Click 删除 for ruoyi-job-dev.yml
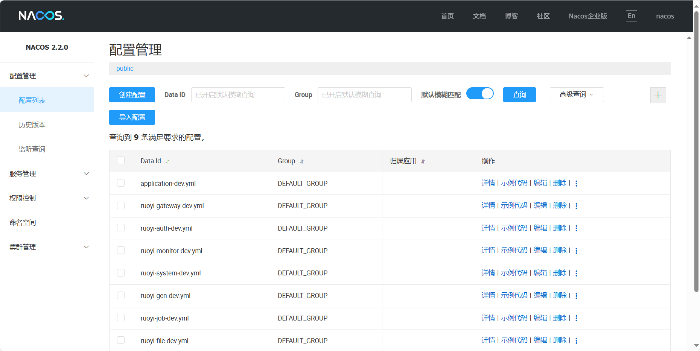This screenshot has height=351, width=700. point(560,318)
